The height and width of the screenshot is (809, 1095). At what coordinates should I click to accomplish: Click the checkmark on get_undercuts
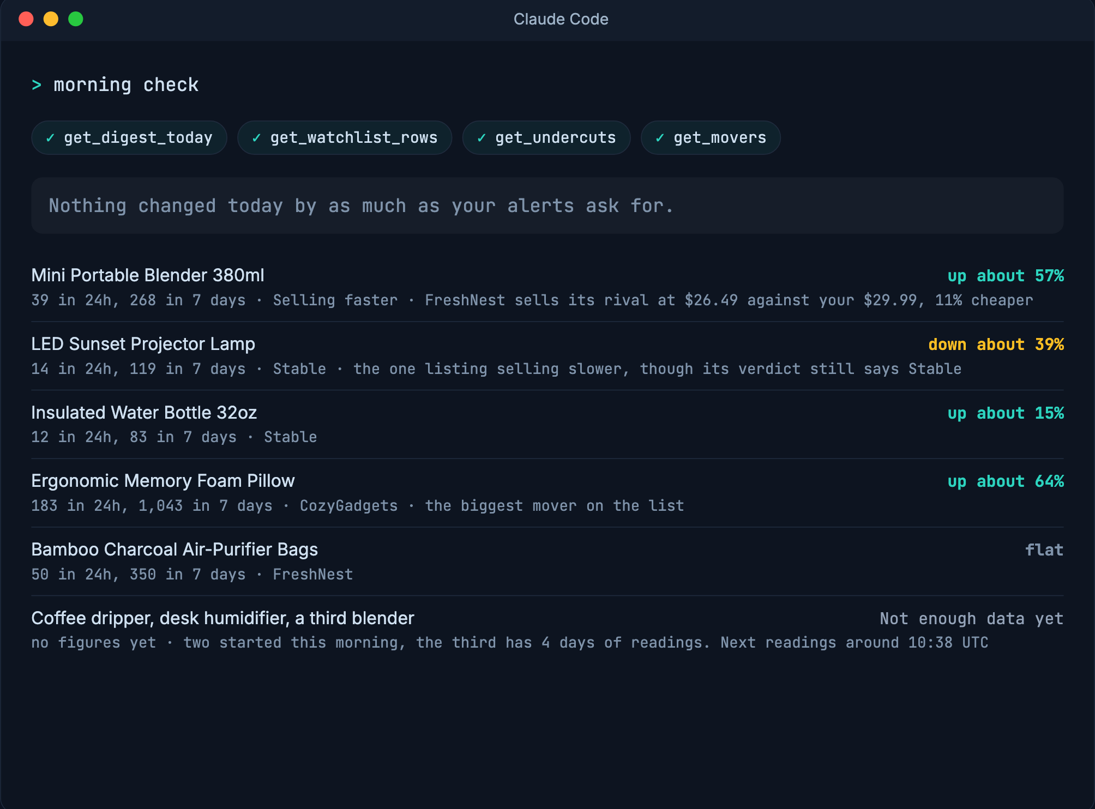(482, 138)
